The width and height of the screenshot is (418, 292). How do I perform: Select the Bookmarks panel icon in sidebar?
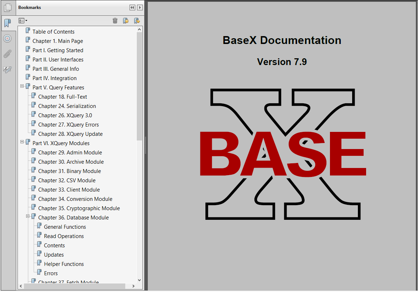8,23
